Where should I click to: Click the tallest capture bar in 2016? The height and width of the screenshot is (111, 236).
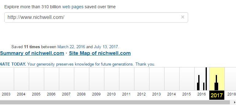206,79
